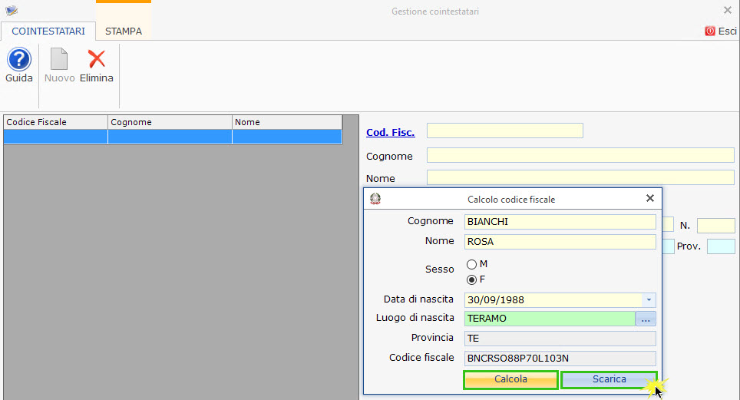Click the Scarica button
This screenshot has height=400, width=740.
tap(609, 379)
